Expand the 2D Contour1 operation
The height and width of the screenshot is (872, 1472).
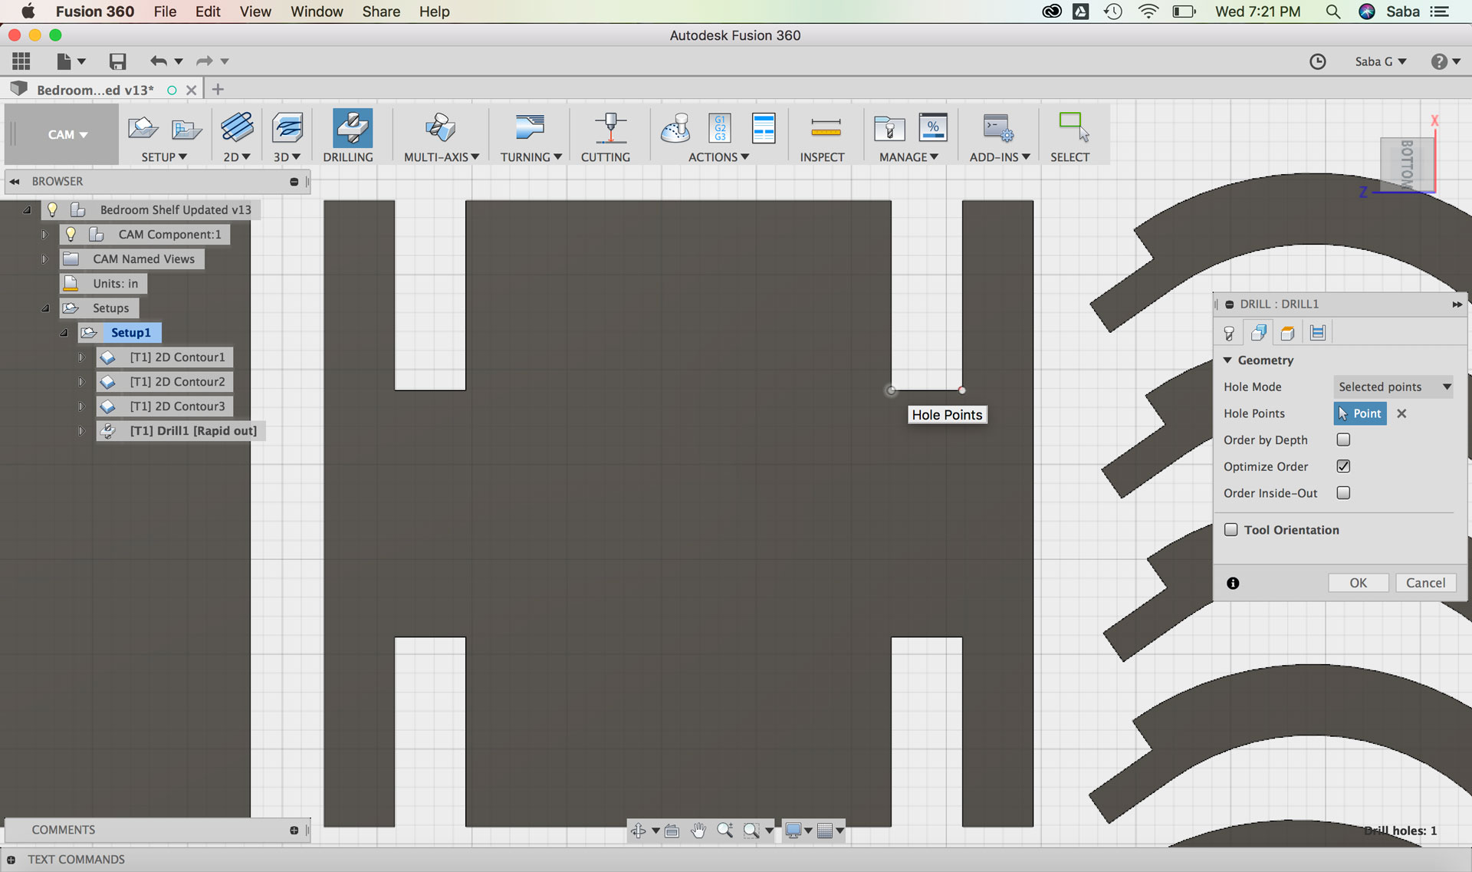[81, 357]
